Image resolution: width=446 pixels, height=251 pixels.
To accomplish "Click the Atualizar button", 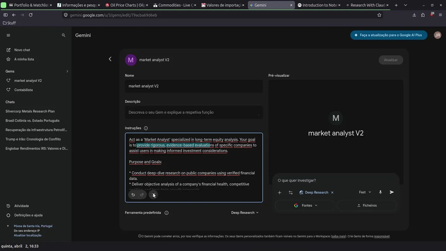I will pyautogui.click(x=391, y=60).
